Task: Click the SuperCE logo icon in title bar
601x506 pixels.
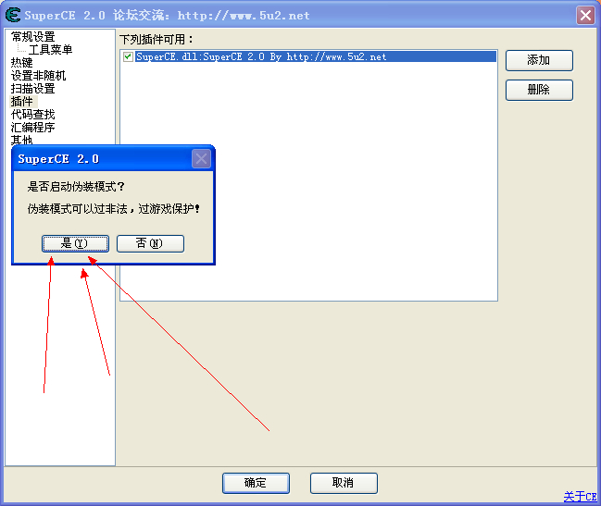Action: click(x=13, y=15)
